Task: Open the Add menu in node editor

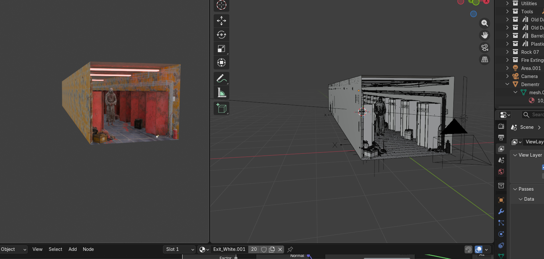Action: (x=72, y=249)
